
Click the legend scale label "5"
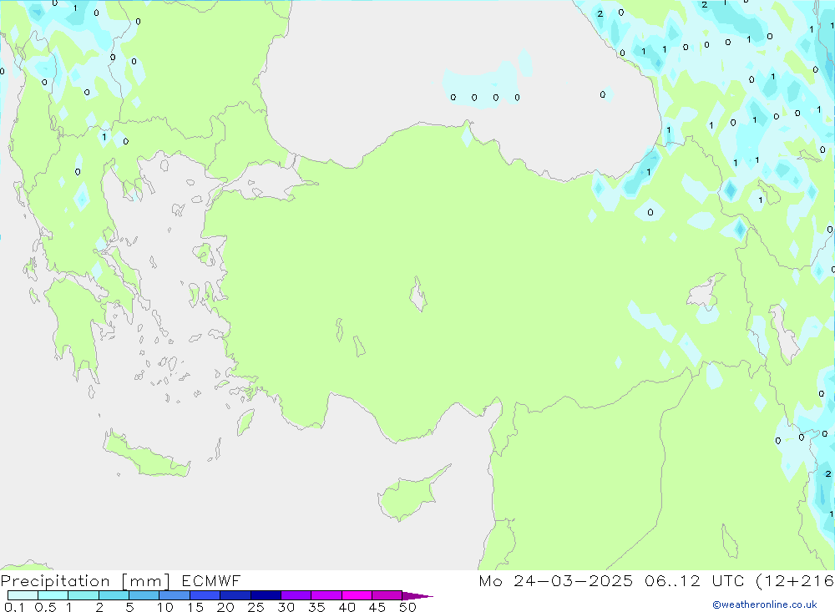tap(129, 607)
